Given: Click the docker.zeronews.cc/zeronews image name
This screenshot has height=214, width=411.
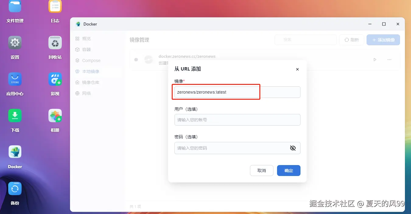Looking at the screenshot, I should 187,57.
